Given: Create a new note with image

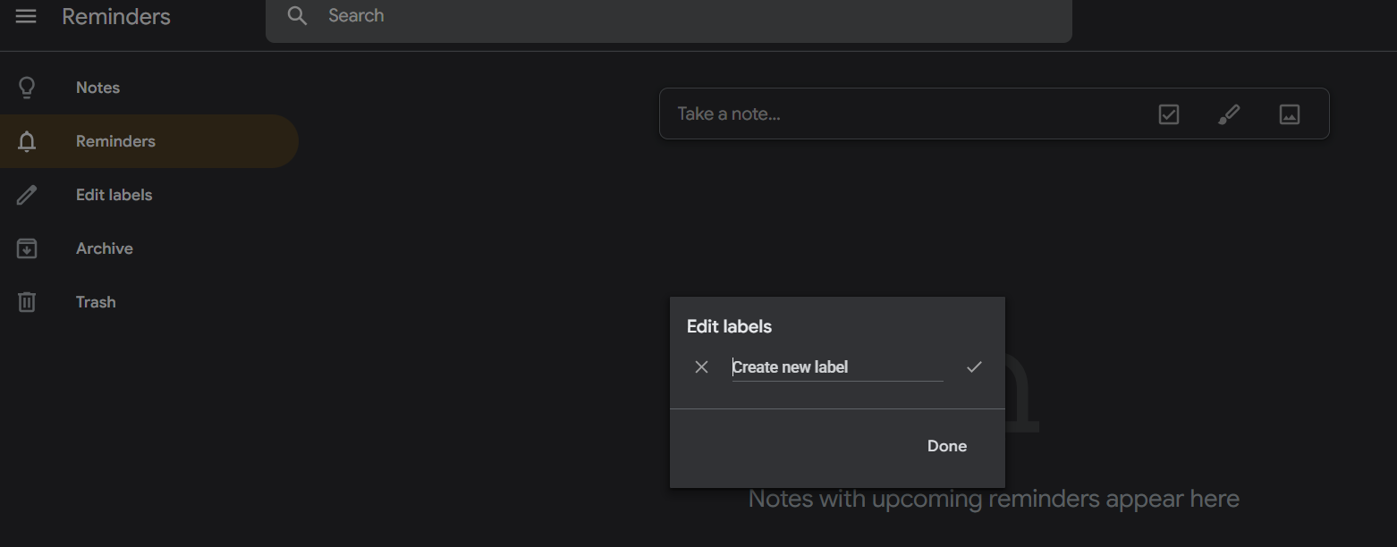Looking at the screenshot, I should tap(1290, 114).
